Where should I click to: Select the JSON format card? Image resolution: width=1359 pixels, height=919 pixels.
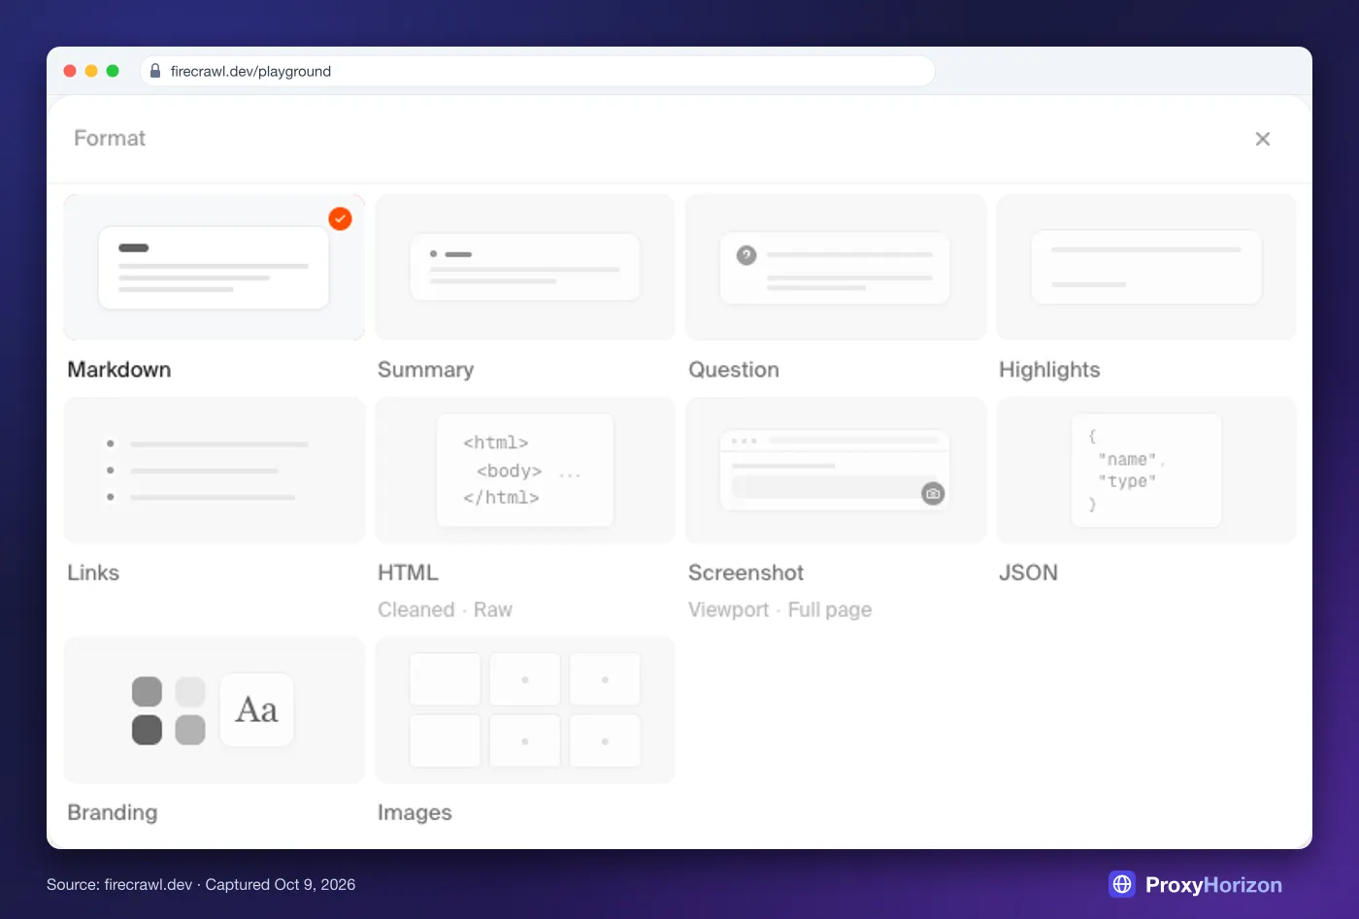[1145, 470]
